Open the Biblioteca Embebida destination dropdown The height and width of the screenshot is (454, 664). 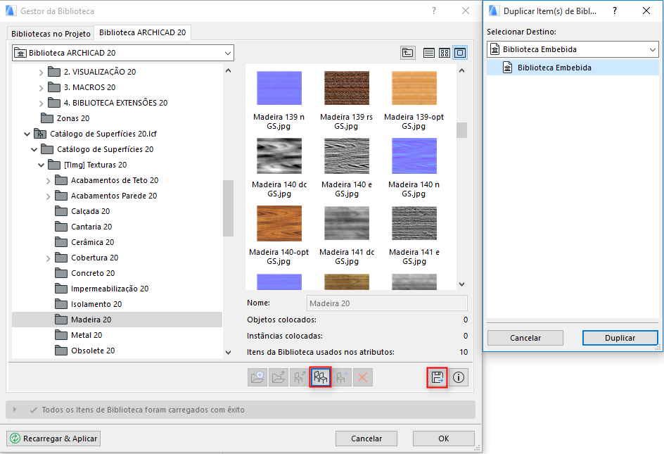(573, 49)
